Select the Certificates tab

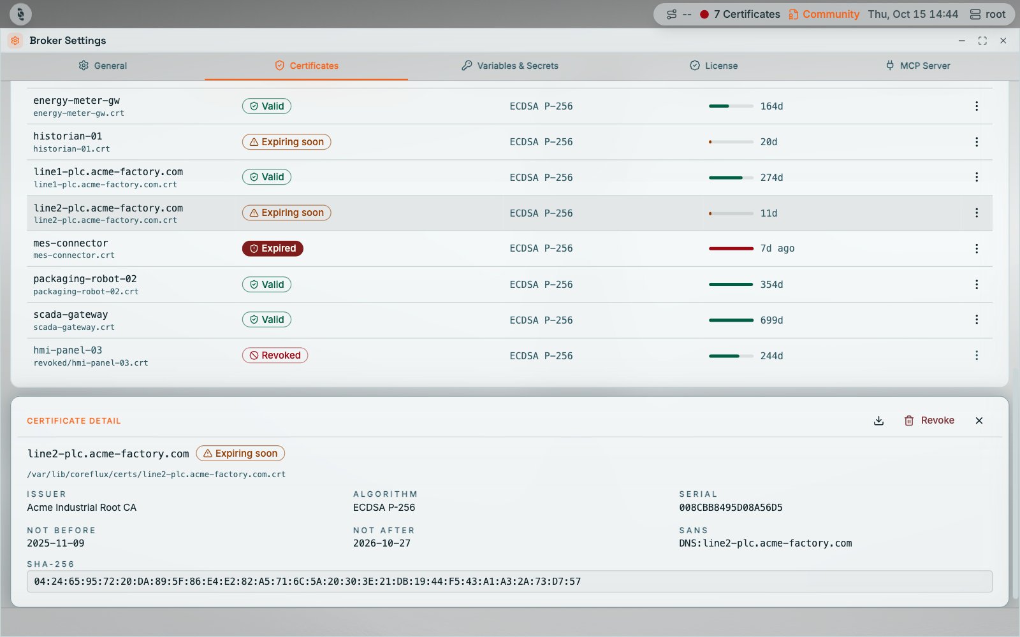pyautogui.click(x=307, y=66)
